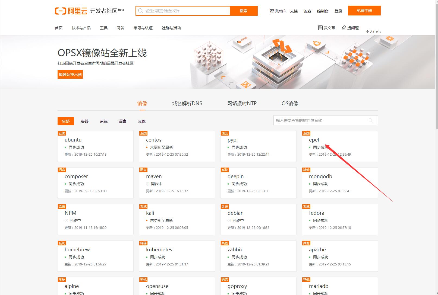Open the 文档 link in the header

click(x=294, y=11)
